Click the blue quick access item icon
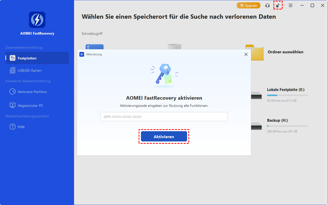 pyautogui.click(x=95, y=47)
